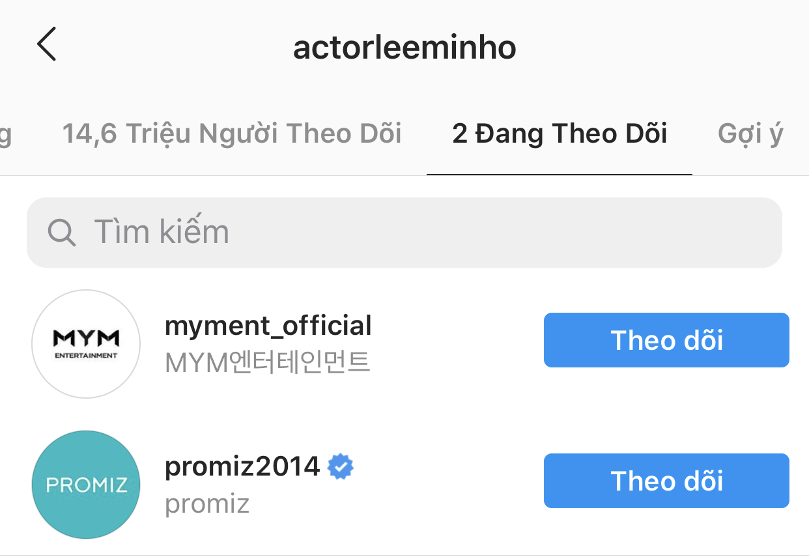The height and width of the screenshot is (557, 809).
Task: Open the myment_official username link
Action: tap(268, 326)
